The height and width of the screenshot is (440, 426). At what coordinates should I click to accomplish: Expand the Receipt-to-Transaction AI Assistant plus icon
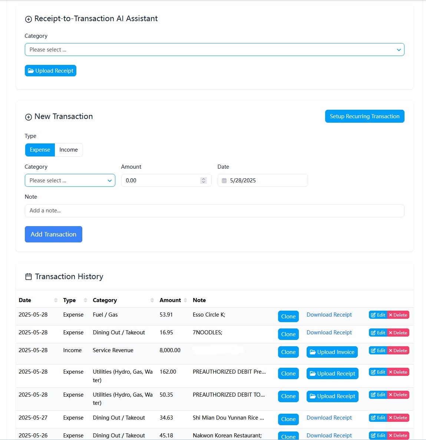click(29, 19)
